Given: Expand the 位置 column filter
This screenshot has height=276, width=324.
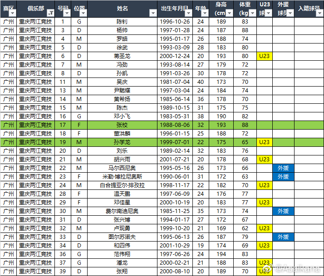Looking at the screenshot, I should click(83, 13).
